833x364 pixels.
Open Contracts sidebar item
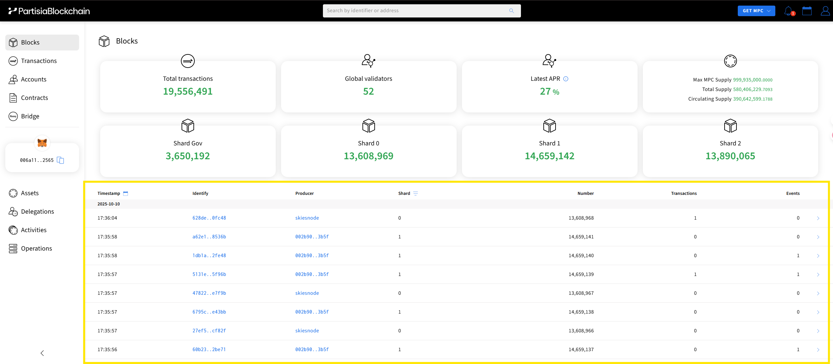click(x=35, y=98)
